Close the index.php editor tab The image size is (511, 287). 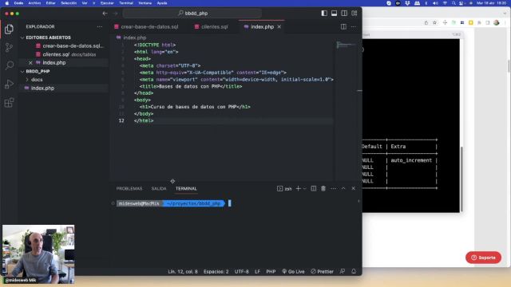279,26
